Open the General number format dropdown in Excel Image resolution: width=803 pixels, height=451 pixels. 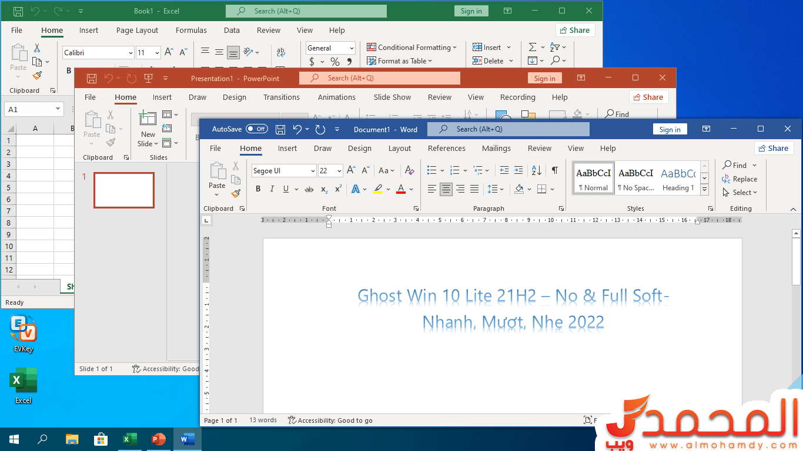tap(352, 48)
